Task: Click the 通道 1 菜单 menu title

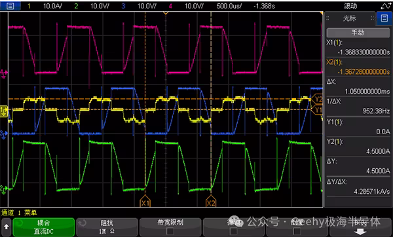Action: (19, 213)
